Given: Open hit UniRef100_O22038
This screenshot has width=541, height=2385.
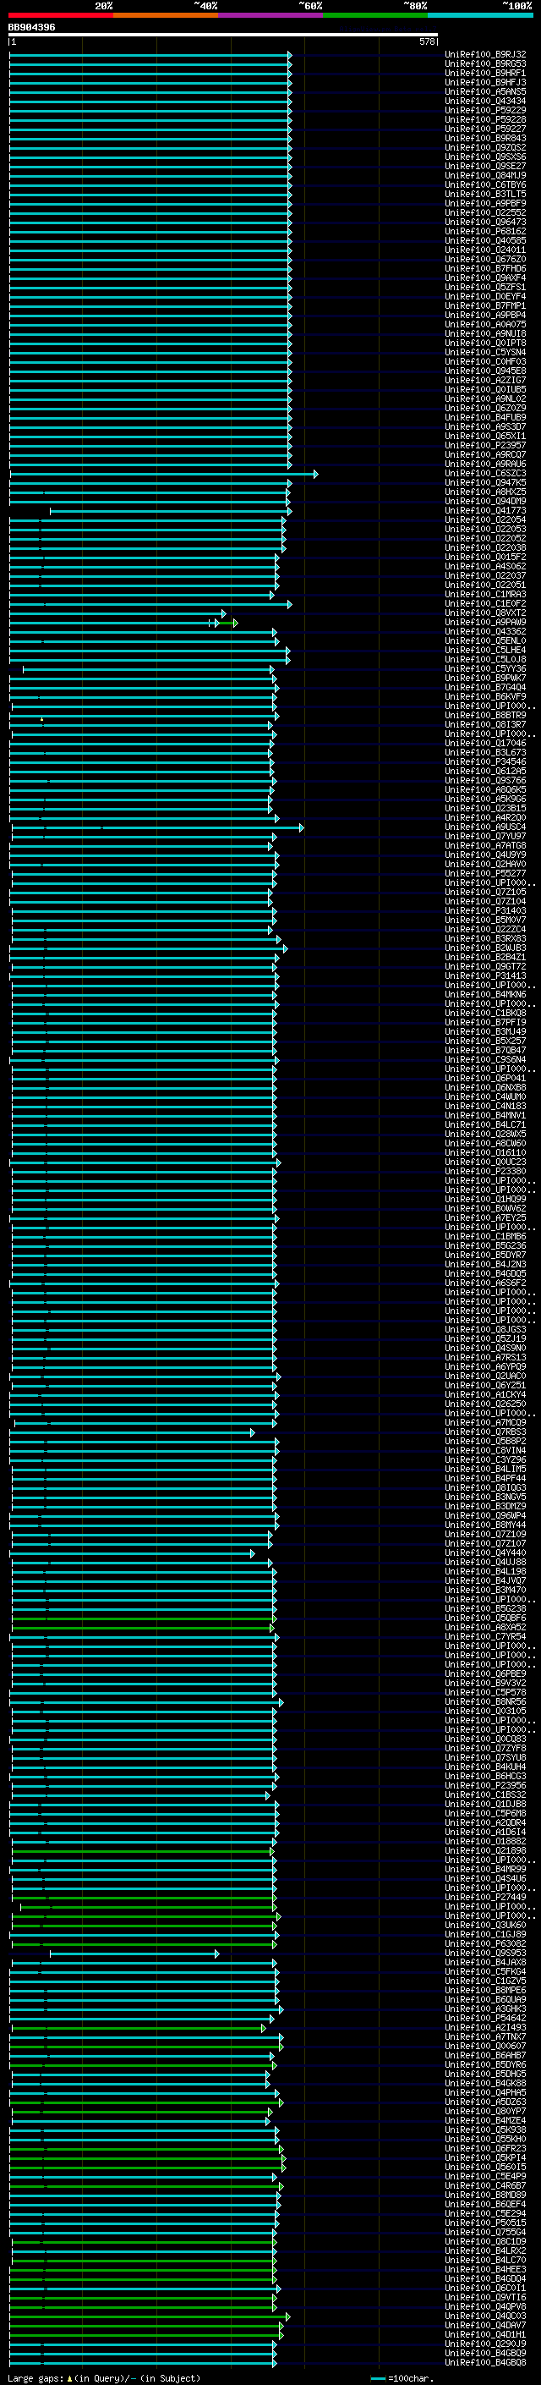Looking at the screenshot, I should click(x=485, y=547).
